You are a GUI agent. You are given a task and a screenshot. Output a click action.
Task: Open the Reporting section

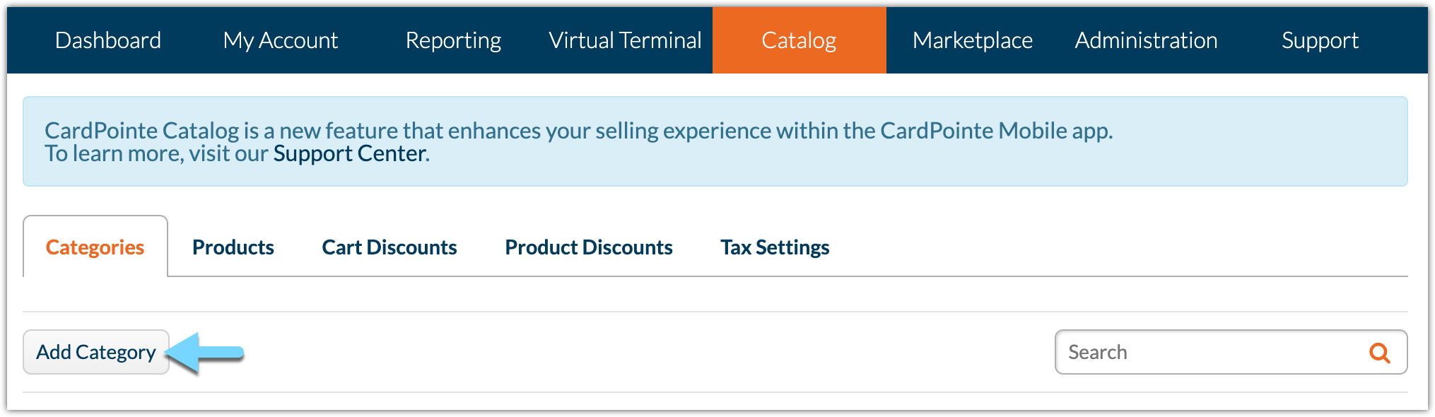453,40
